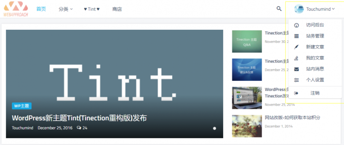Click the slider pagination dot
The width and height of the screenshot is (344, 145).
(x=214, y=128)
